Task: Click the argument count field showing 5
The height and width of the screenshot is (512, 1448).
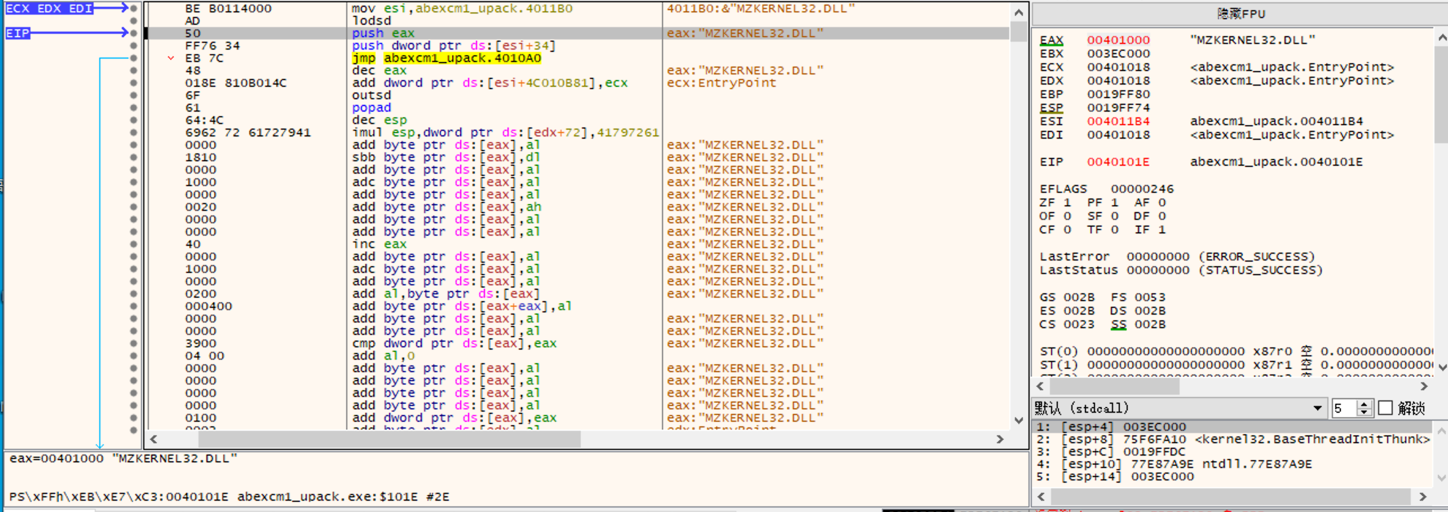Action: click(x=1344, y=408)
